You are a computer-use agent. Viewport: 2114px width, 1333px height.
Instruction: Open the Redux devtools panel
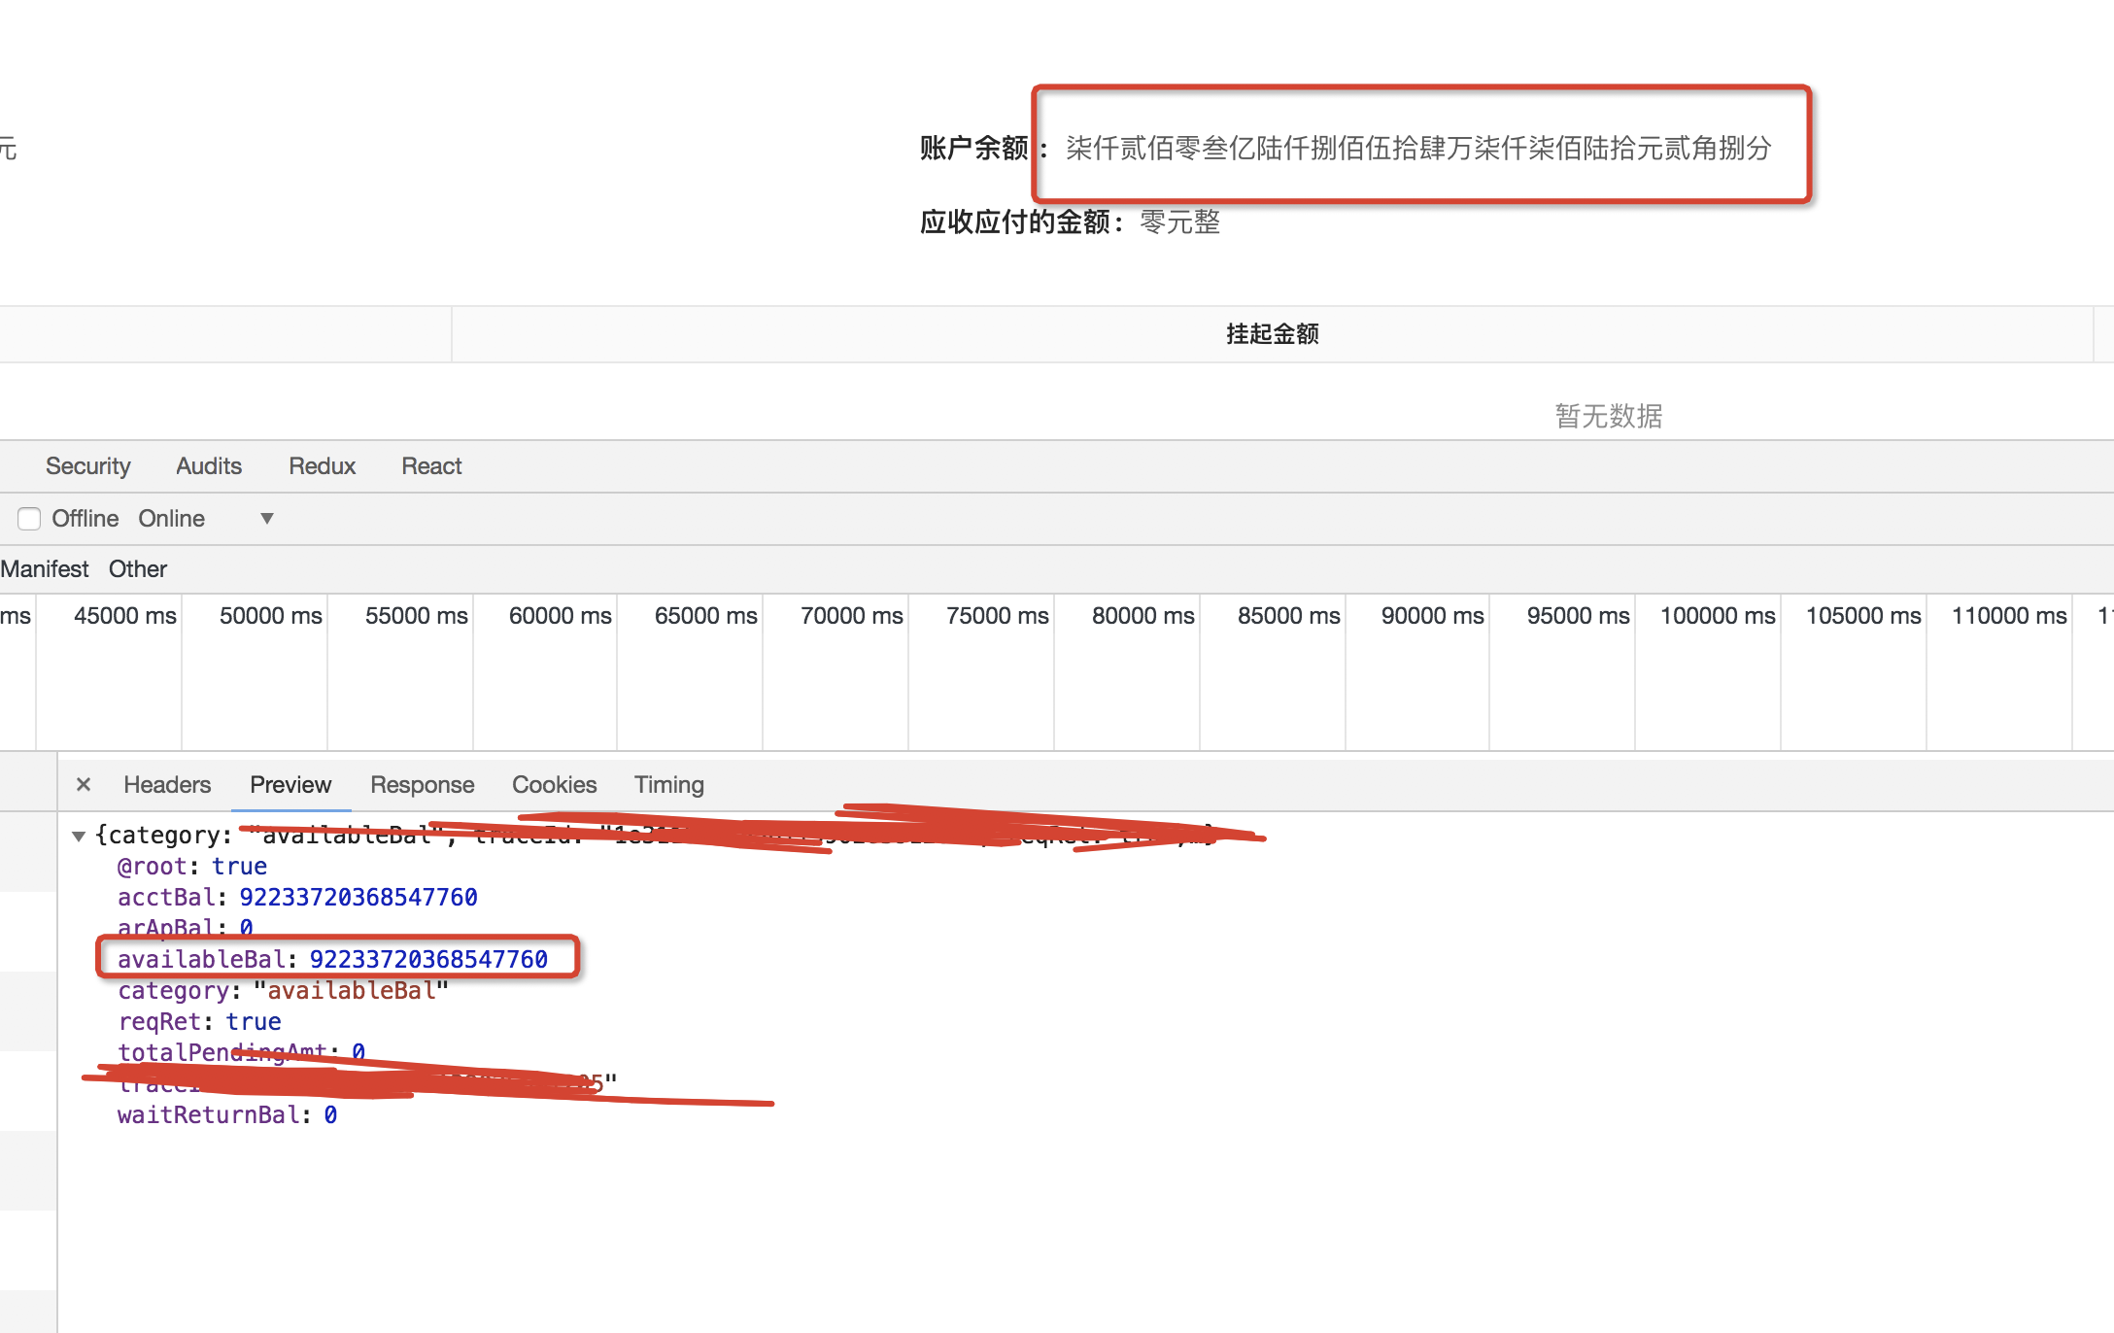point(322,465)
